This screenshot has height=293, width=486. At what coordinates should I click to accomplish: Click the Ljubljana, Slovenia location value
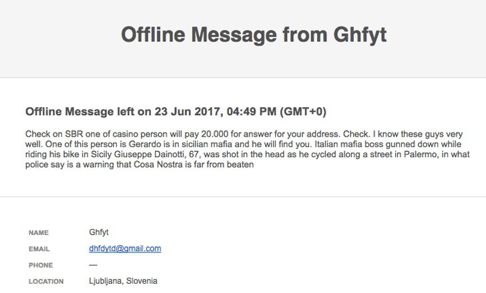123,281
